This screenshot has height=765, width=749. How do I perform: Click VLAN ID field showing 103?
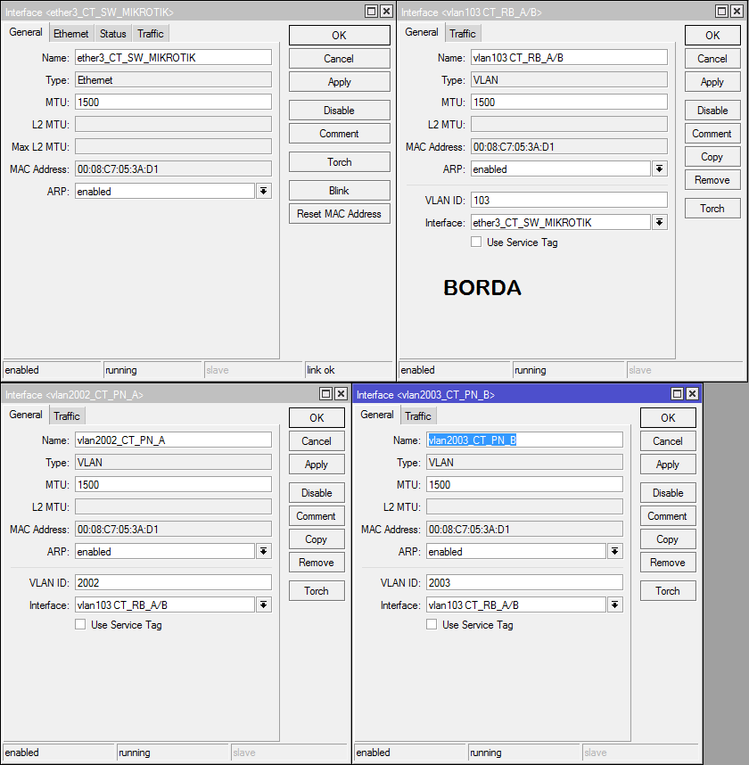(569, 200)
